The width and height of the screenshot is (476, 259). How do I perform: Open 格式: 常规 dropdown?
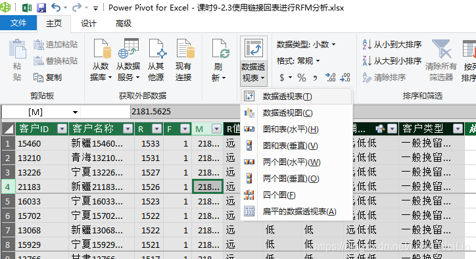(x=298, y=61)
